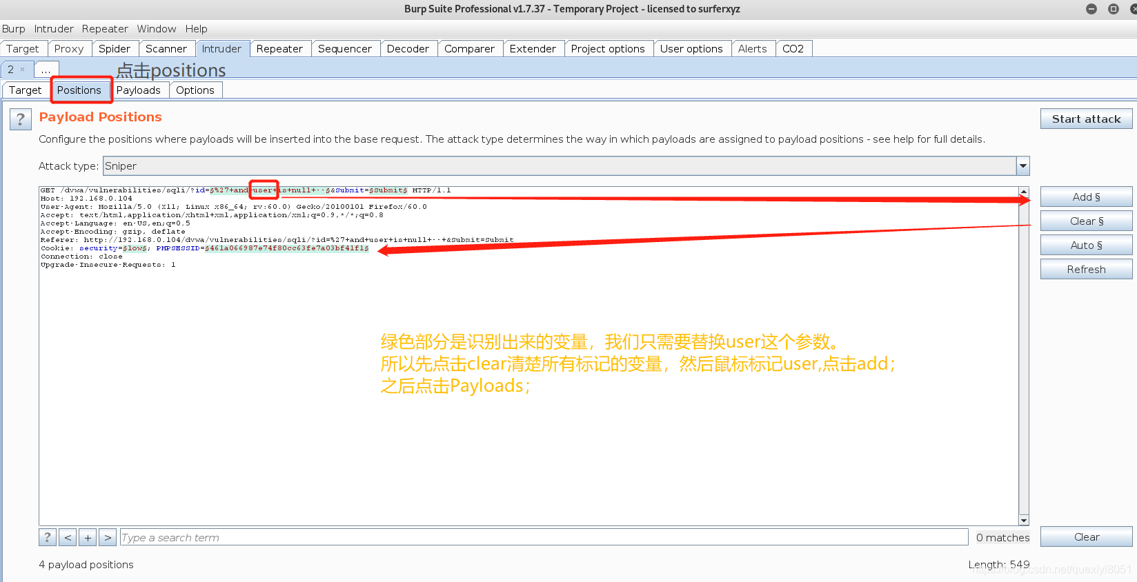Image resolution: width=1137 pixels, height=582 pixels.
Task: Switch to the Spider tab
Action: [115, 48]
